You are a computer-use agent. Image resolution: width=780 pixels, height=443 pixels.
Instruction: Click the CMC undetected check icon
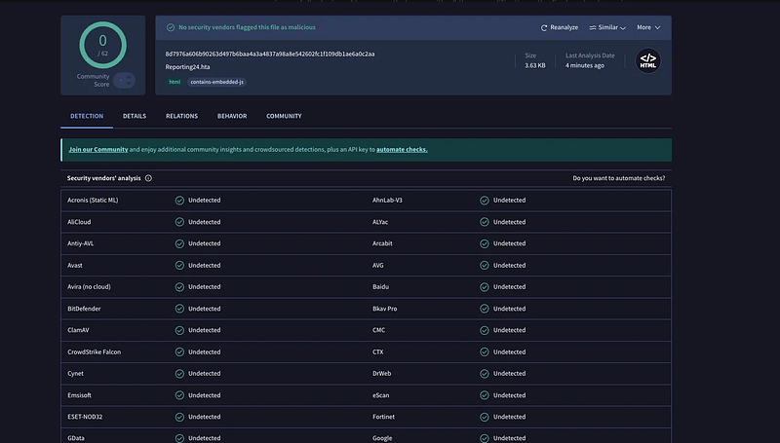[x=484, y=330]
